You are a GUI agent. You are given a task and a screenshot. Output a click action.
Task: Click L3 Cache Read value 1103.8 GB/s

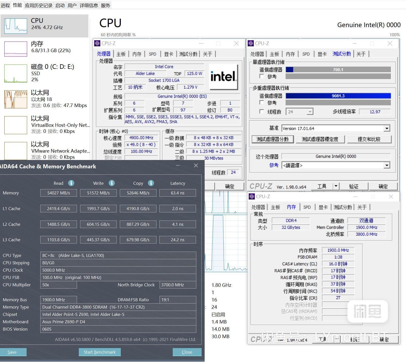(x=59, y=240)
